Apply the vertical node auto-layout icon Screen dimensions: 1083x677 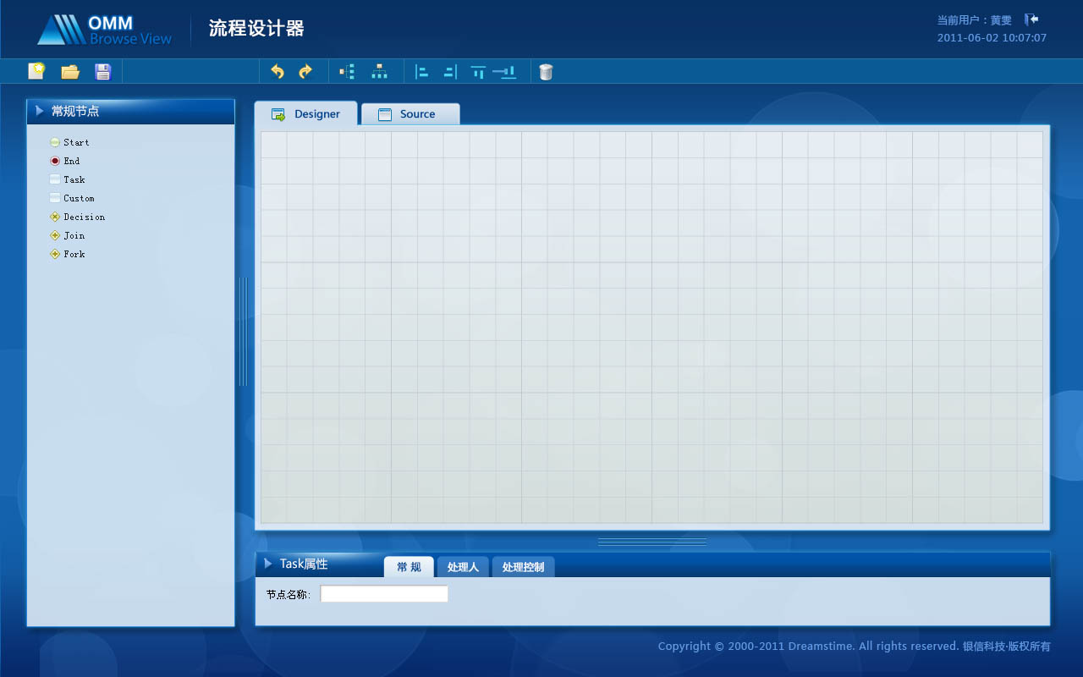pyautogui.click(x=345, y=71)
